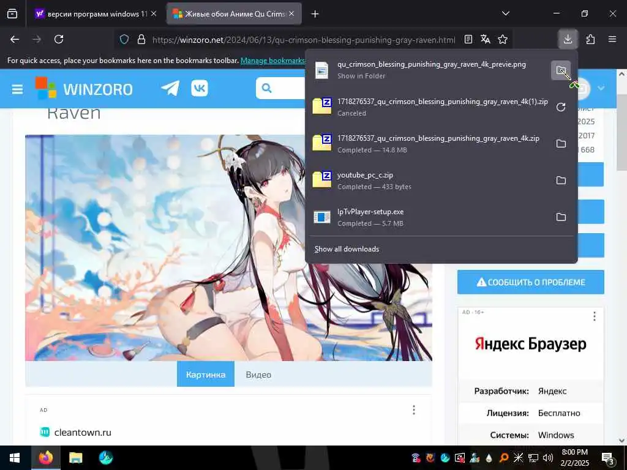Focus the winzoro.net address bar
The image size is (627, 470).
pyautogui.click(x=304, y=40)
